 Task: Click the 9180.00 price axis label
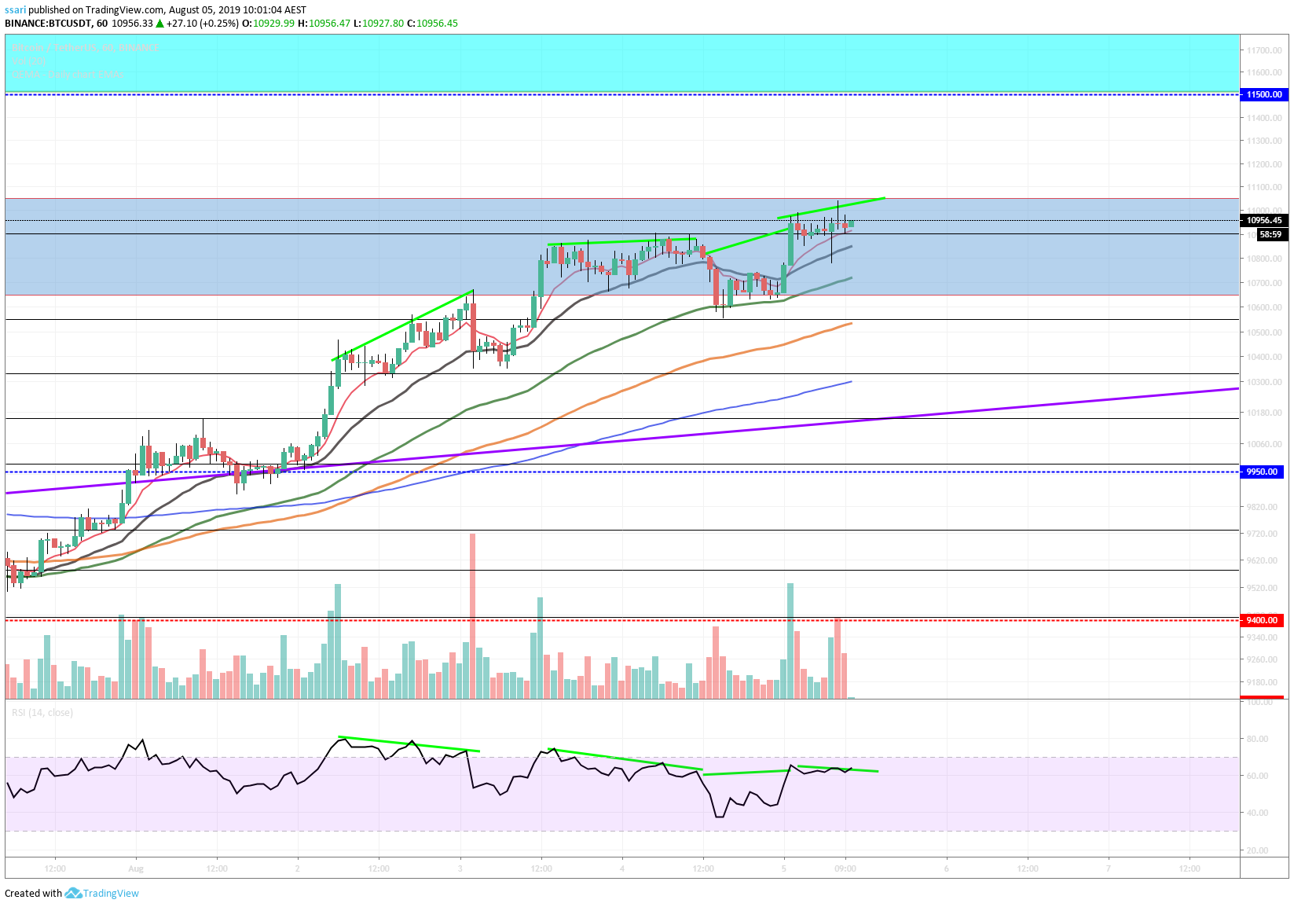[x=1263, y=682]
